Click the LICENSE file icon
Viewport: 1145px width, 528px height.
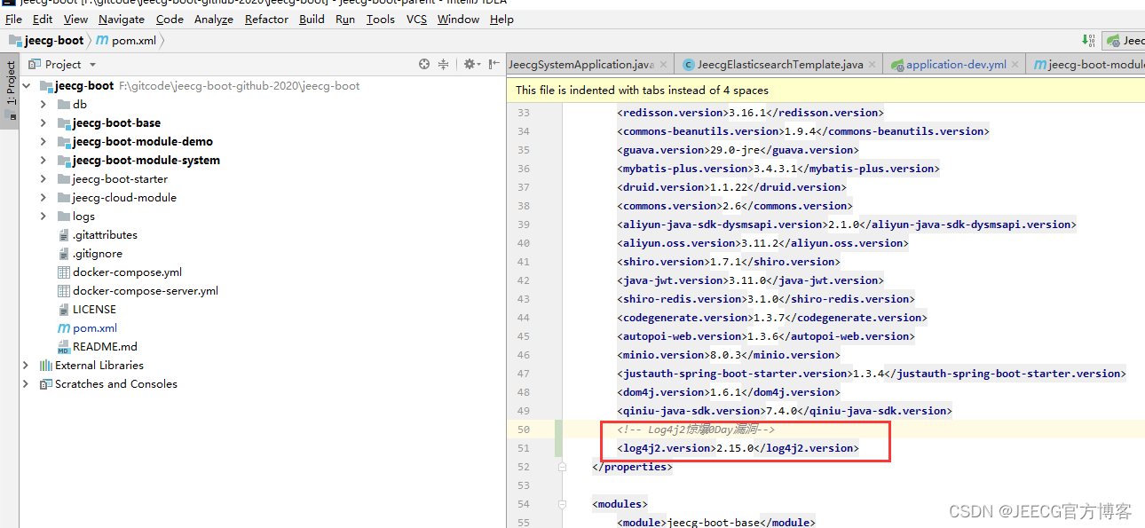coord(64,310)
